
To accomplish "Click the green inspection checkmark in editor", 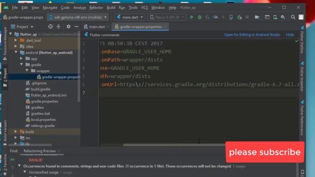I will pos(297,41).
